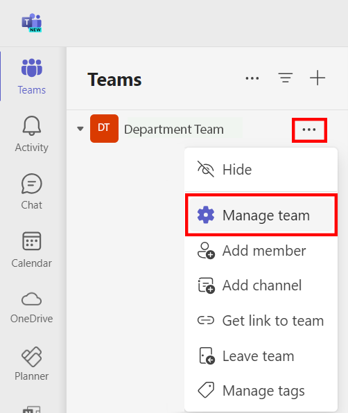Click the Microsoft Teams logo
The width and height of the screenshot is (348, 413).
pyautogui.click(x=32, y=23)
